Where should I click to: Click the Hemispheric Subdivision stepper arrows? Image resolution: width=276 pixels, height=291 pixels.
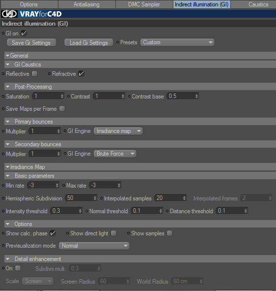(95, 198)
